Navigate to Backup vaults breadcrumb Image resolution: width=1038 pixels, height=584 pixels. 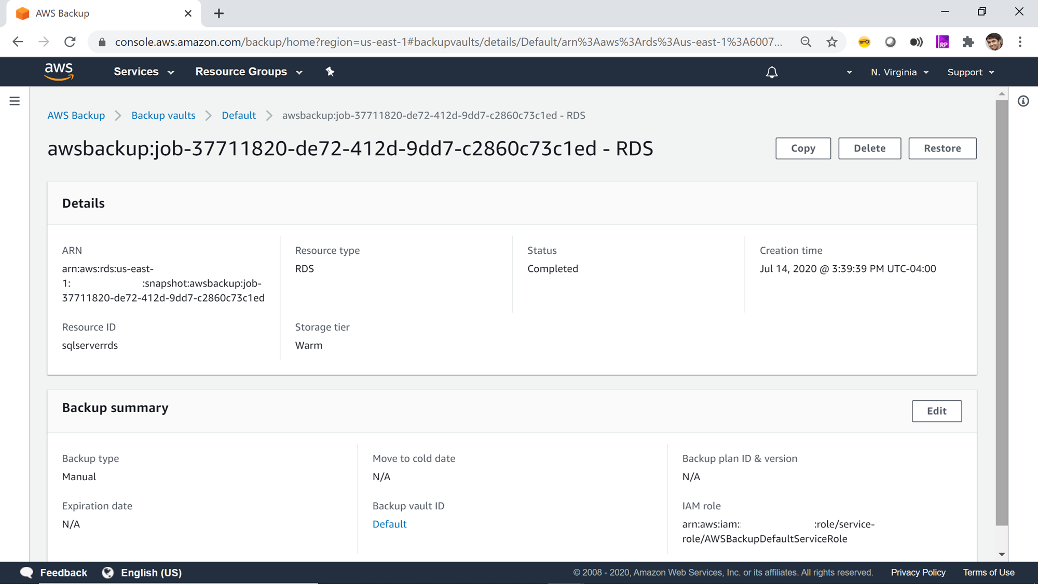click(x=163, y=115)
